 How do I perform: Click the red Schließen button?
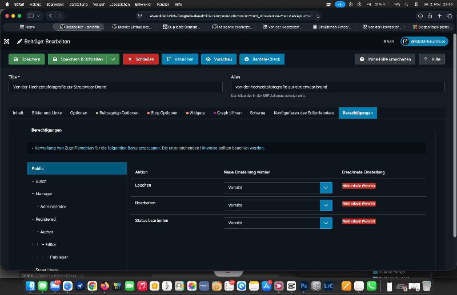coord(141,59)
